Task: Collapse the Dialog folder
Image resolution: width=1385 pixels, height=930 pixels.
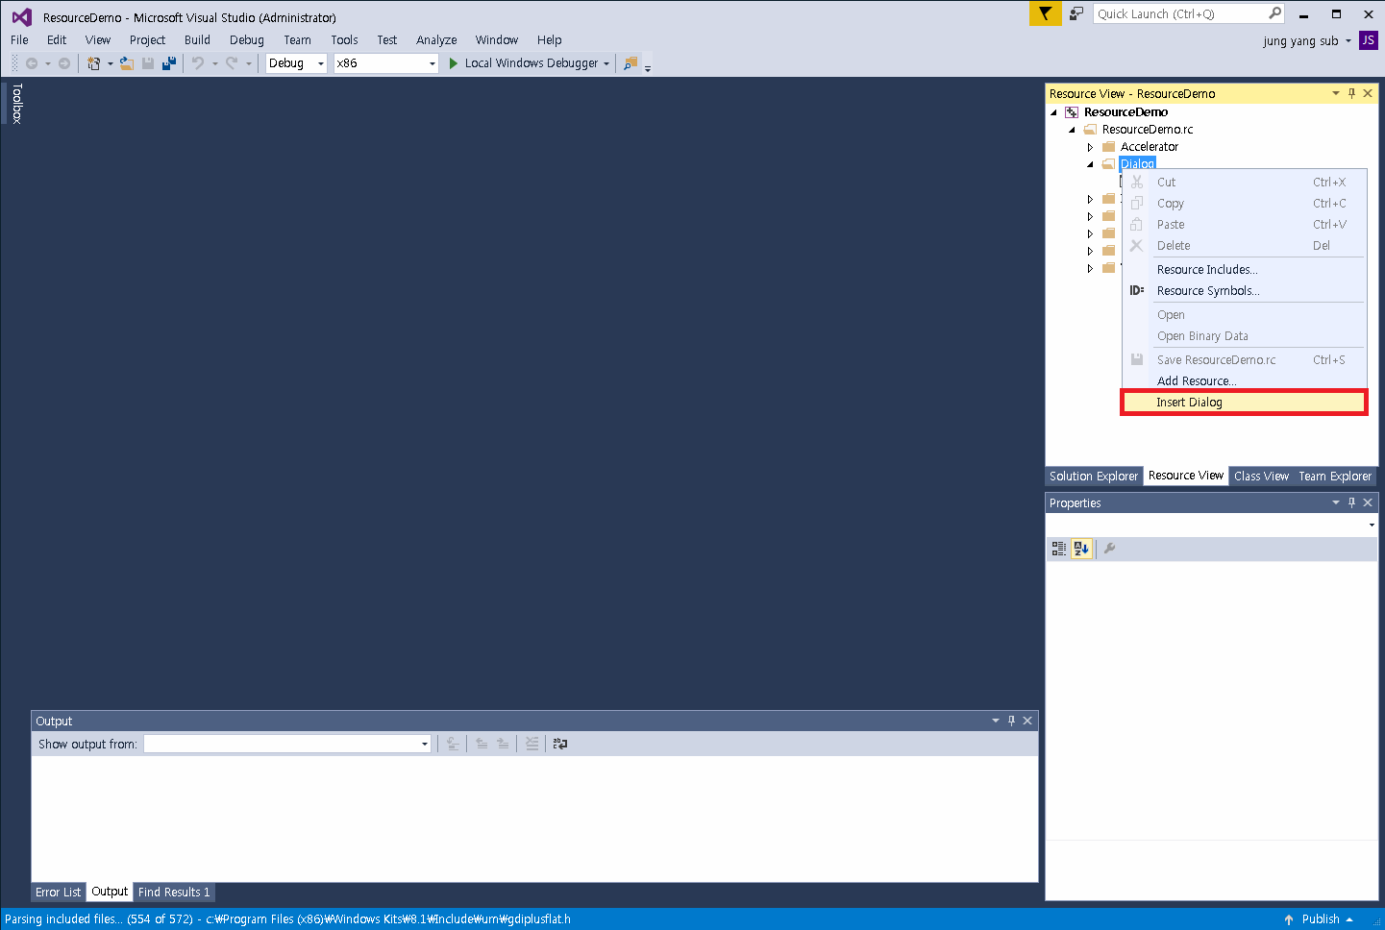Action: [x=1090, y=164]
